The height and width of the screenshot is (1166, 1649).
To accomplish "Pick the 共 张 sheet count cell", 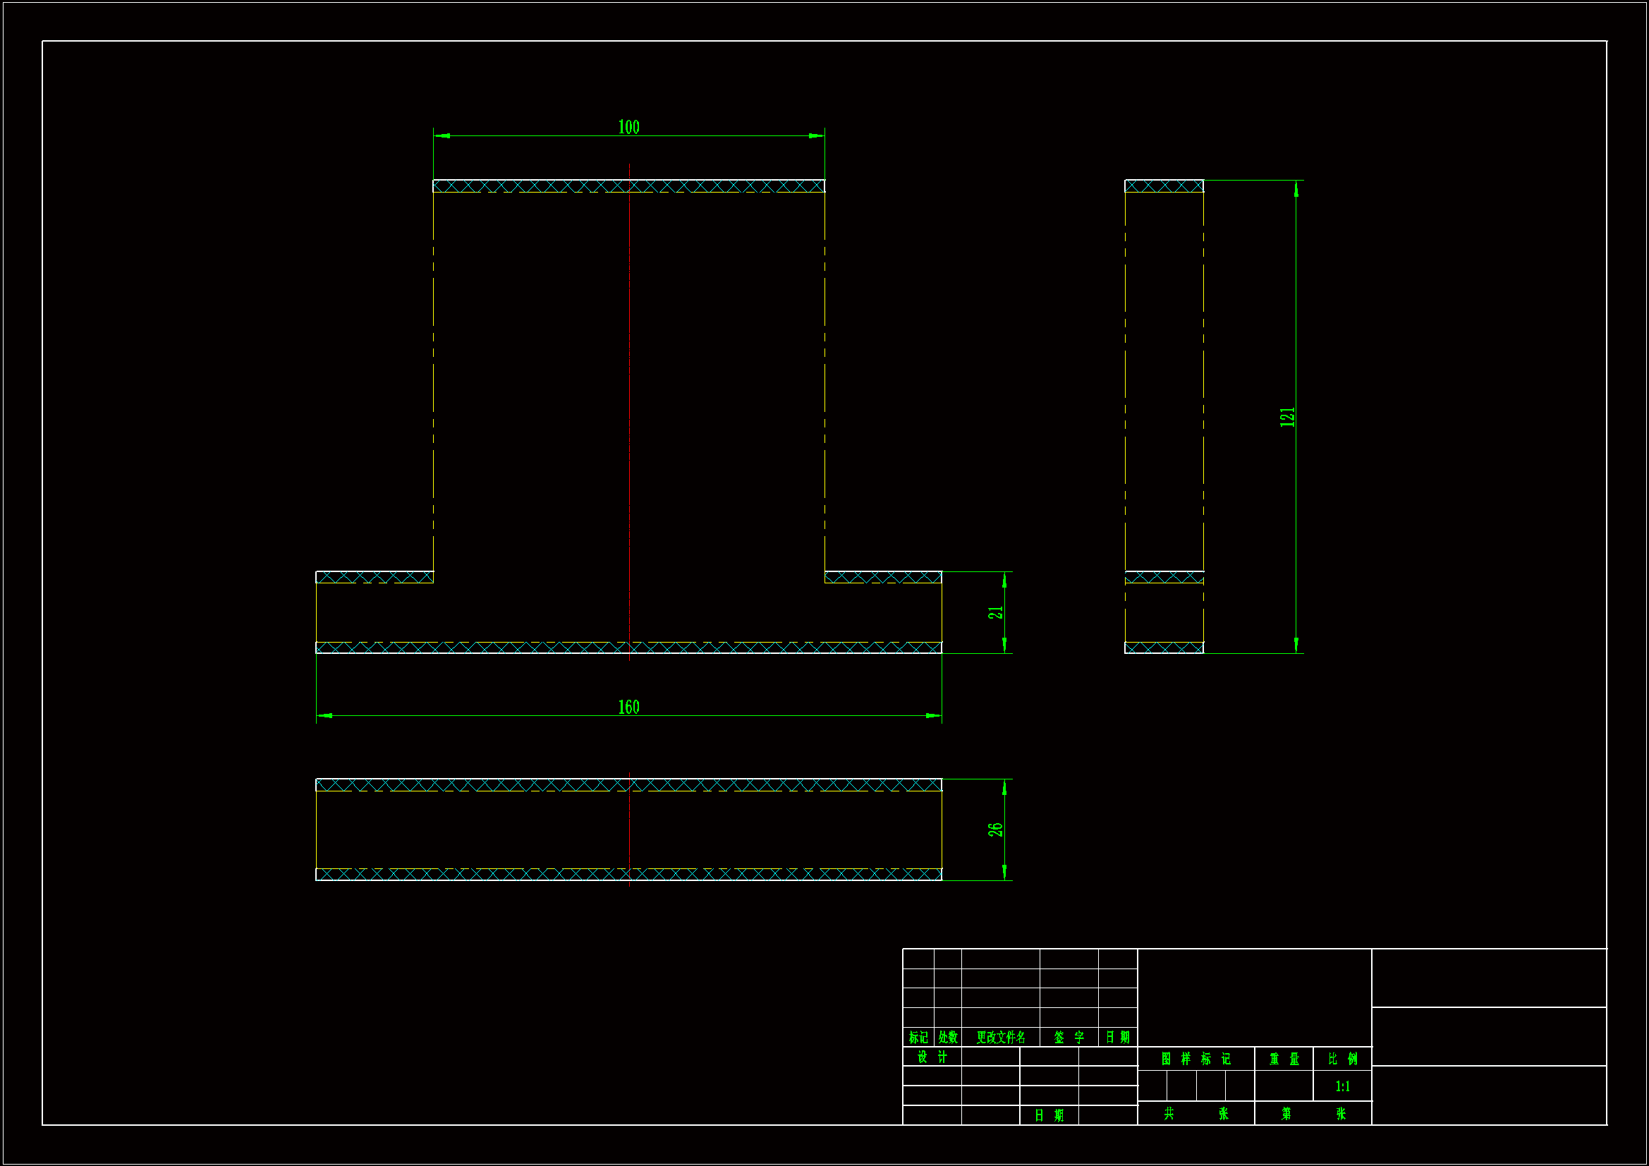I will (x=1195, y=1114).
